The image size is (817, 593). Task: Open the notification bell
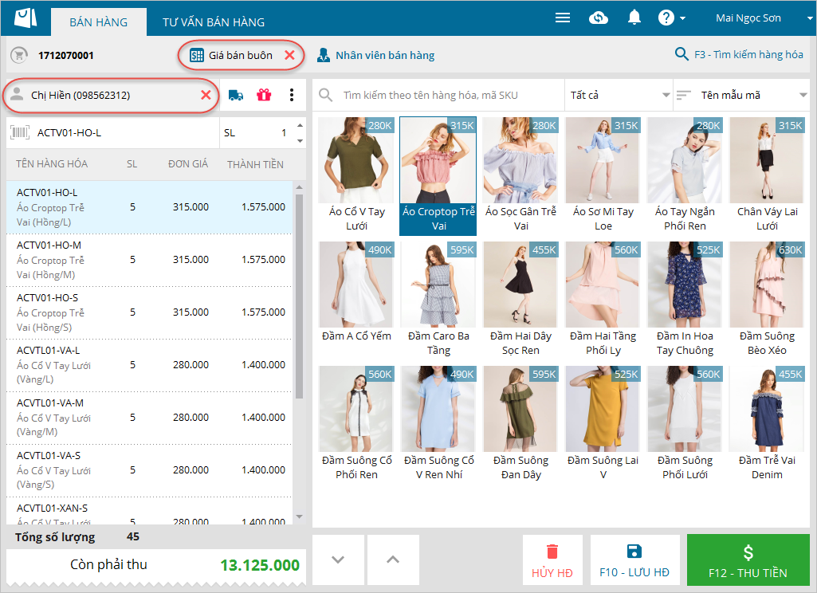(634, 18)
